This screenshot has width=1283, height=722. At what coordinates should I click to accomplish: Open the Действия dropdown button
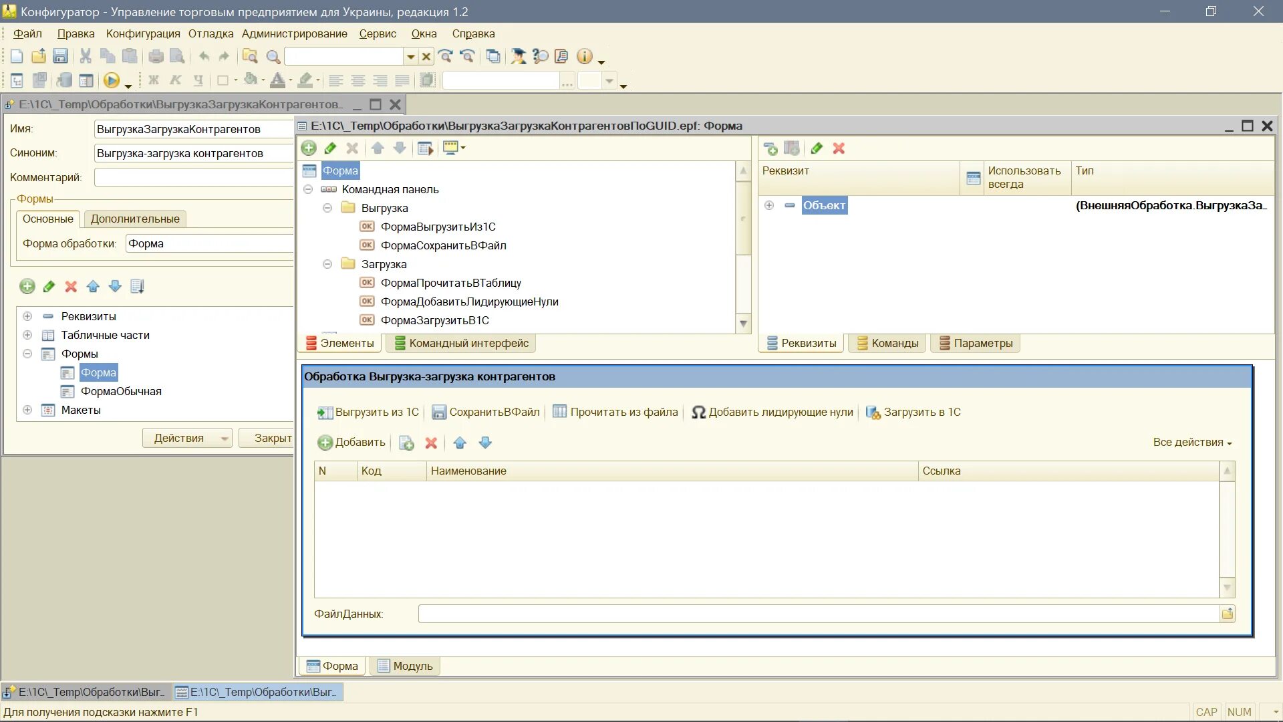pyautogui.click(x=186, y=438)
